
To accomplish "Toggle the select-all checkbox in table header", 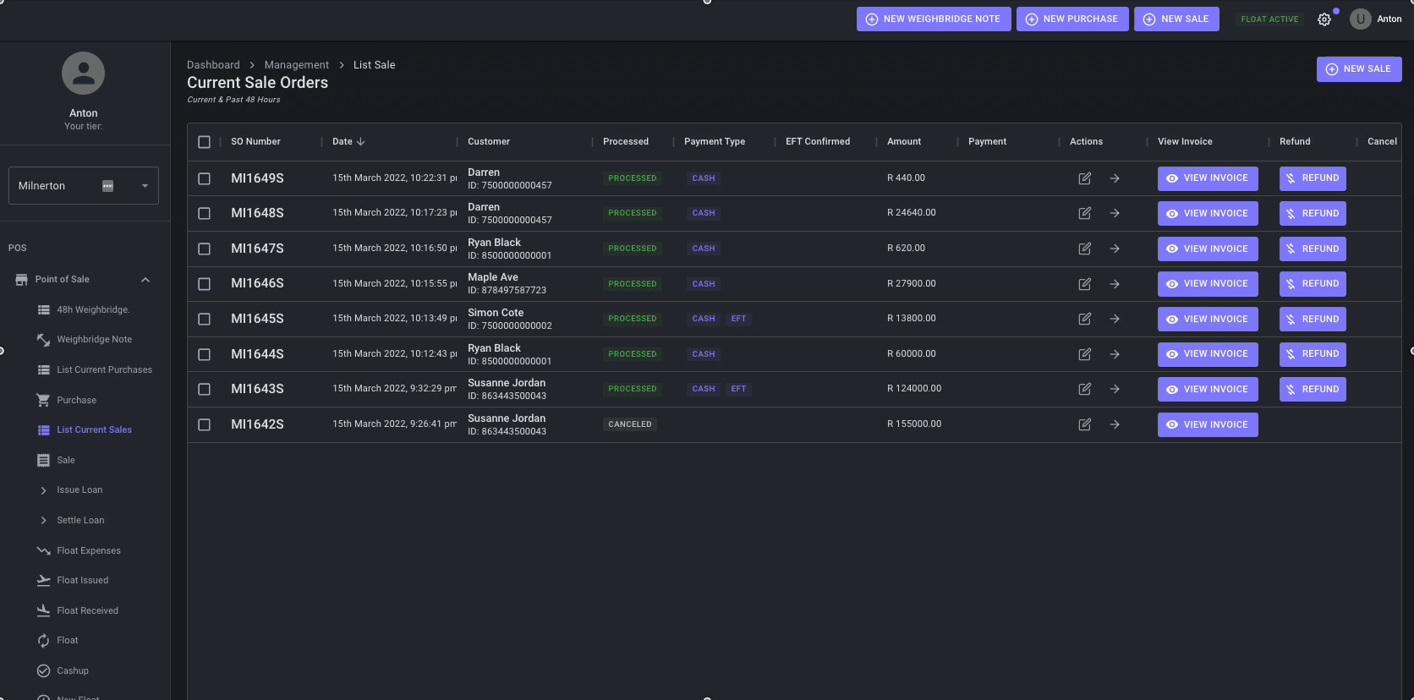I will point(204,142).
